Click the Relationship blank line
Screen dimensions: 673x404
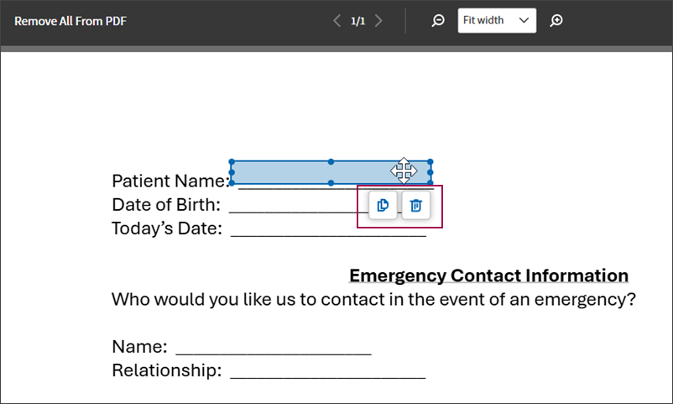pos(328,376)
